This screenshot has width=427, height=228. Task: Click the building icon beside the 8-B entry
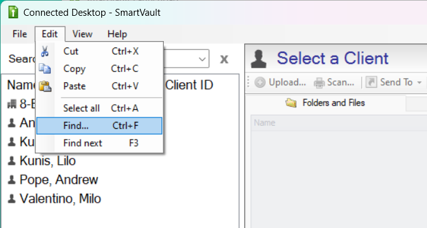12,104
